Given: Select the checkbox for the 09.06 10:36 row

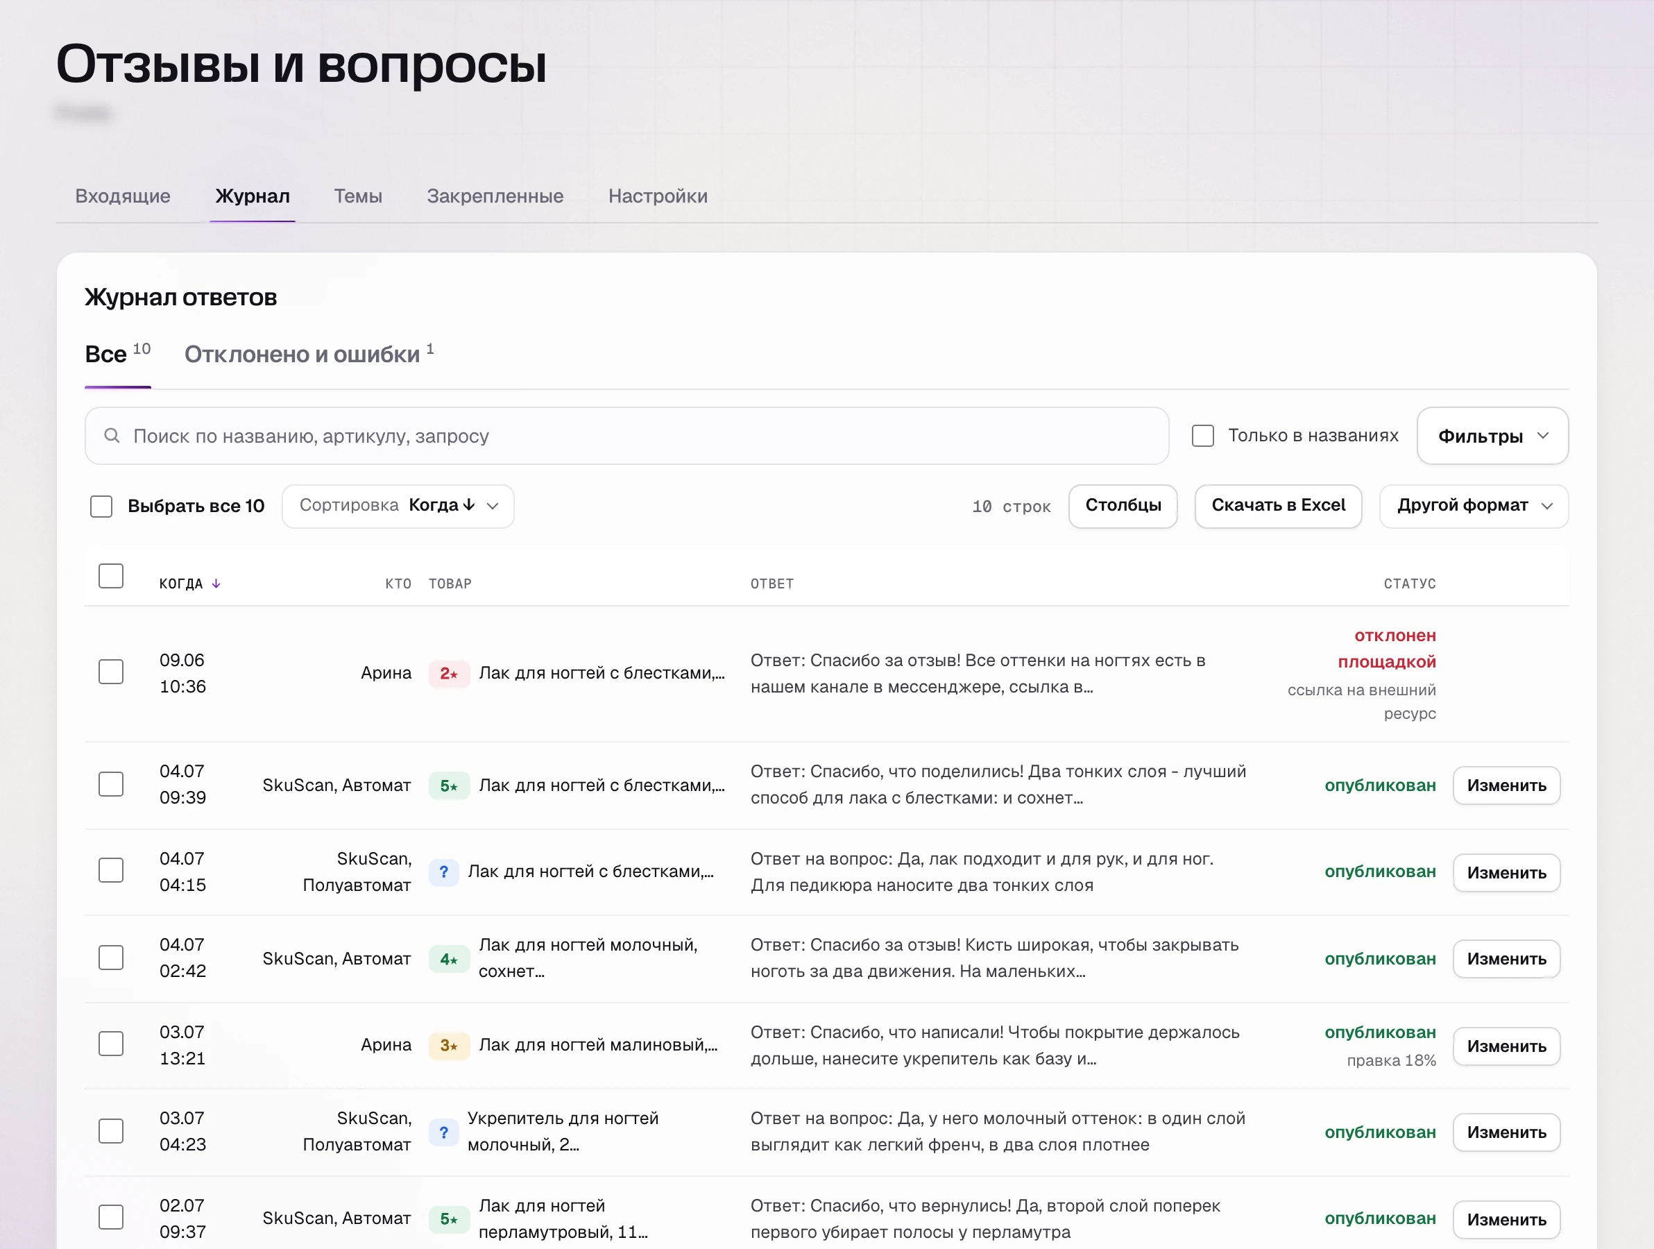Looking at the screenshot, I should [111, 672].
